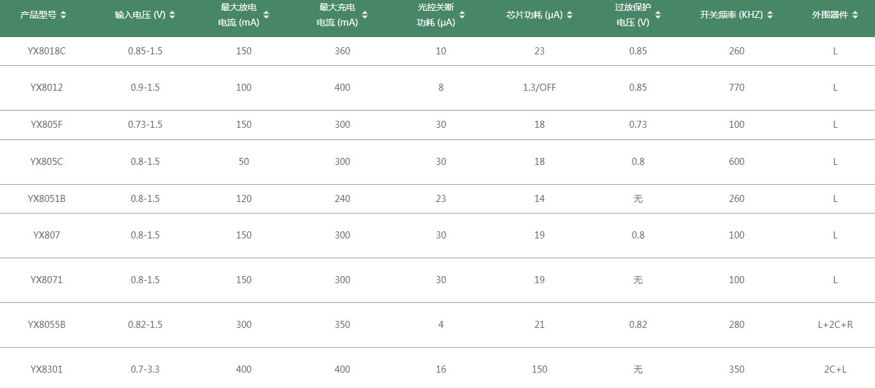
Task: Sort 过放保护电压 (V) using arrow icon
Action: [658, 15]
